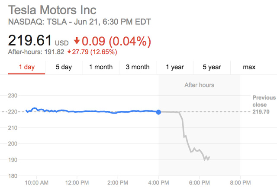Show the max time range
The width and height of the screenshot is (277, 188).
coord(249,67)
